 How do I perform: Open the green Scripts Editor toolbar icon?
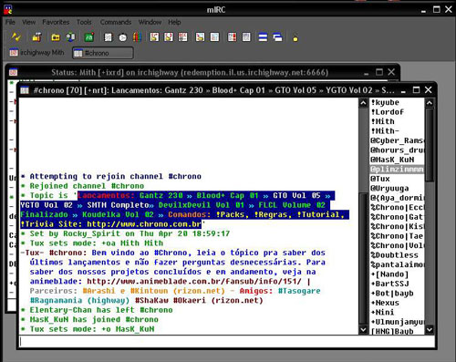pyautogui.click(x=89, y=37)
